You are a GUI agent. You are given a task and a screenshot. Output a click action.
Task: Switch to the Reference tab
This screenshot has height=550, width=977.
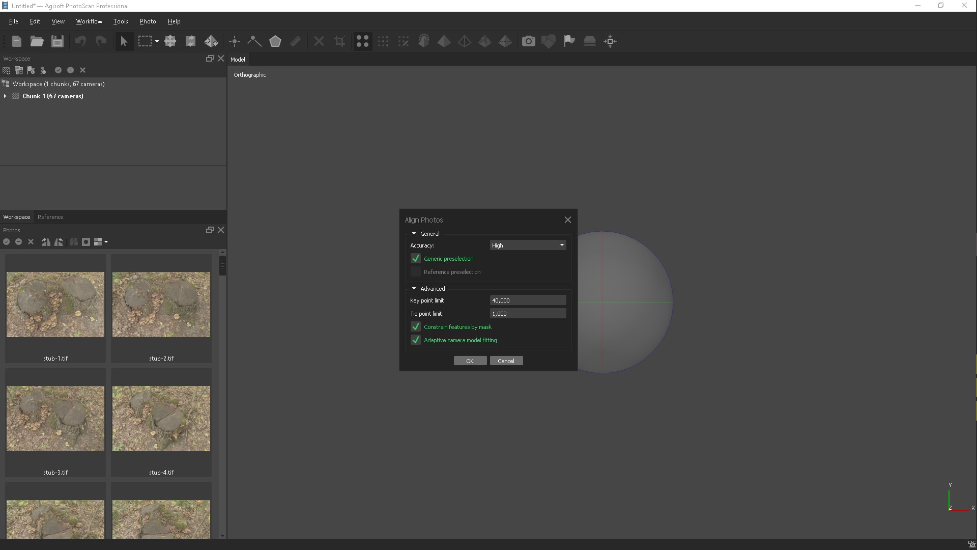coord(50,217)
